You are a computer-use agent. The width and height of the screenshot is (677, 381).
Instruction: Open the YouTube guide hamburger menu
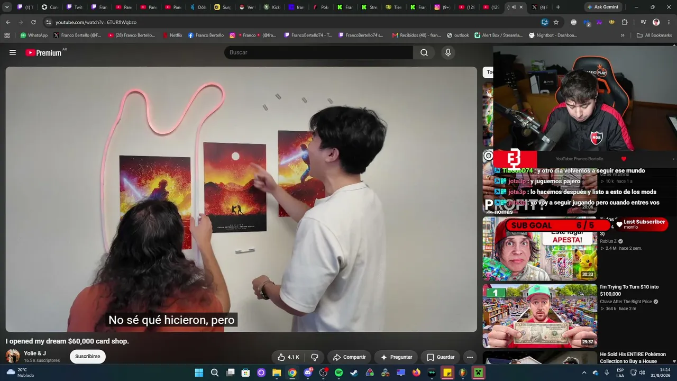13,52
